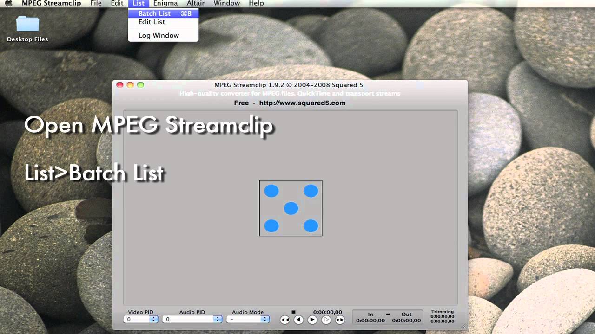Open the Altair menu
The width and height of the screenshot is (595, 334).
coord(196,3)
